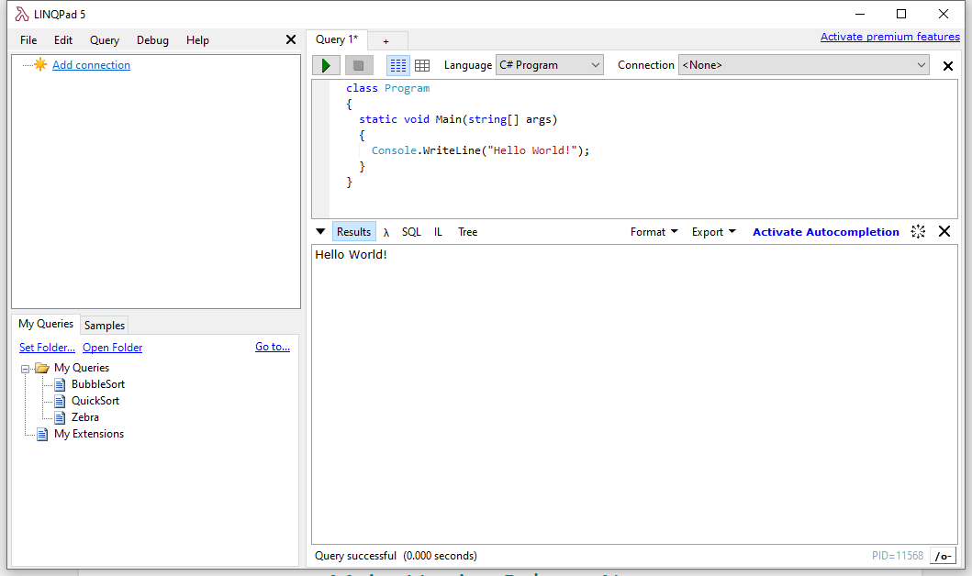Click Add connection link

click(x=91, y=65)
